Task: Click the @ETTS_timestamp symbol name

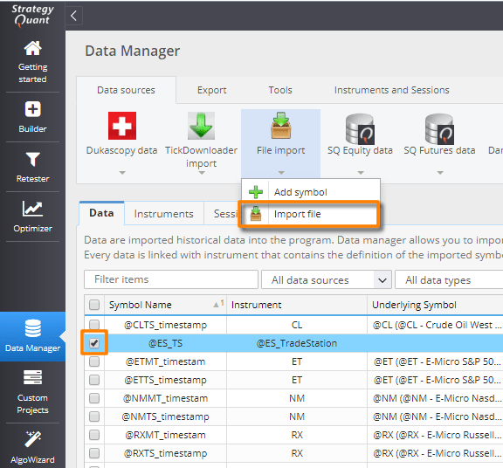Action: pyautogui.click(x=165, y=380)
